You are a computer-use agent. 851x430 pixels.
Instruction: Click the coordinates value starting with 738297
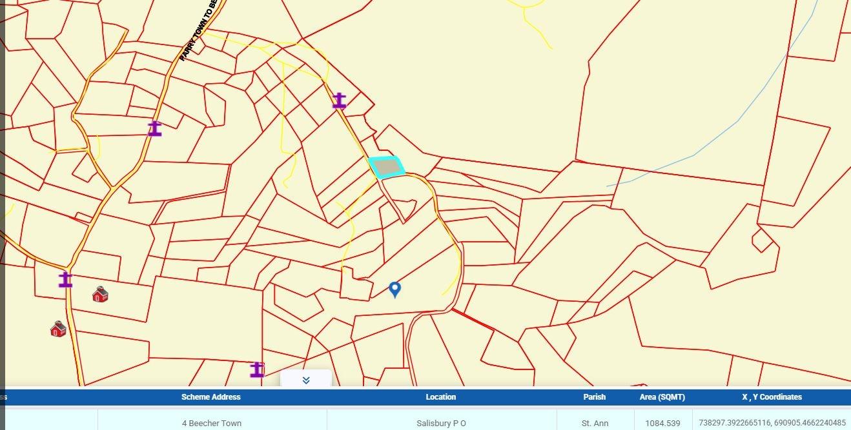[772, 424]
